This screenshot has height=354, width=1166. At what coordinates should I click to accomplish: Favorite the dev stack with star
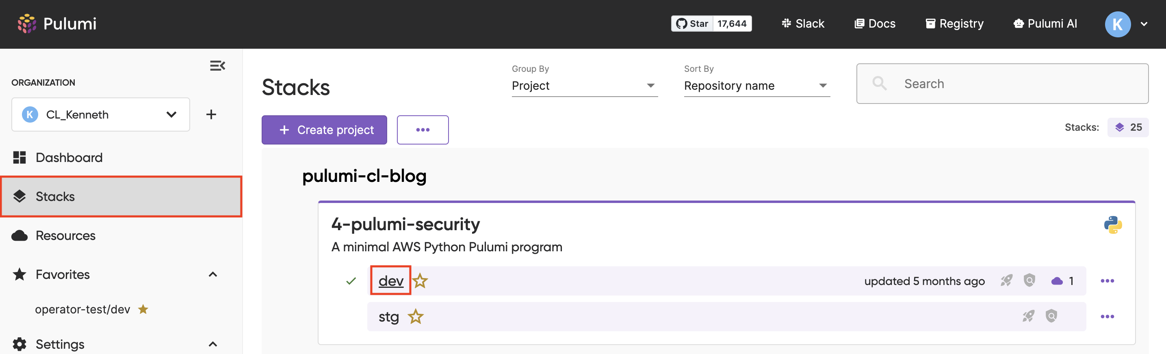tap(420, 281)
